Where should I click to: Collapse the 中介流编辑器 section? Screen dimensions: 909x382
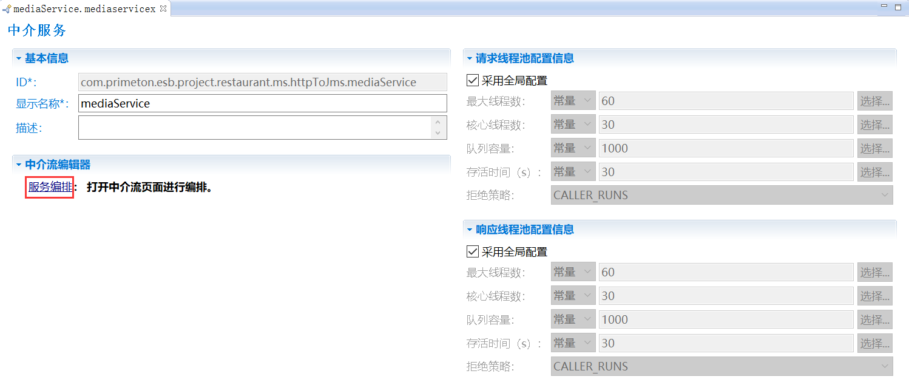[x=19, y=165]
